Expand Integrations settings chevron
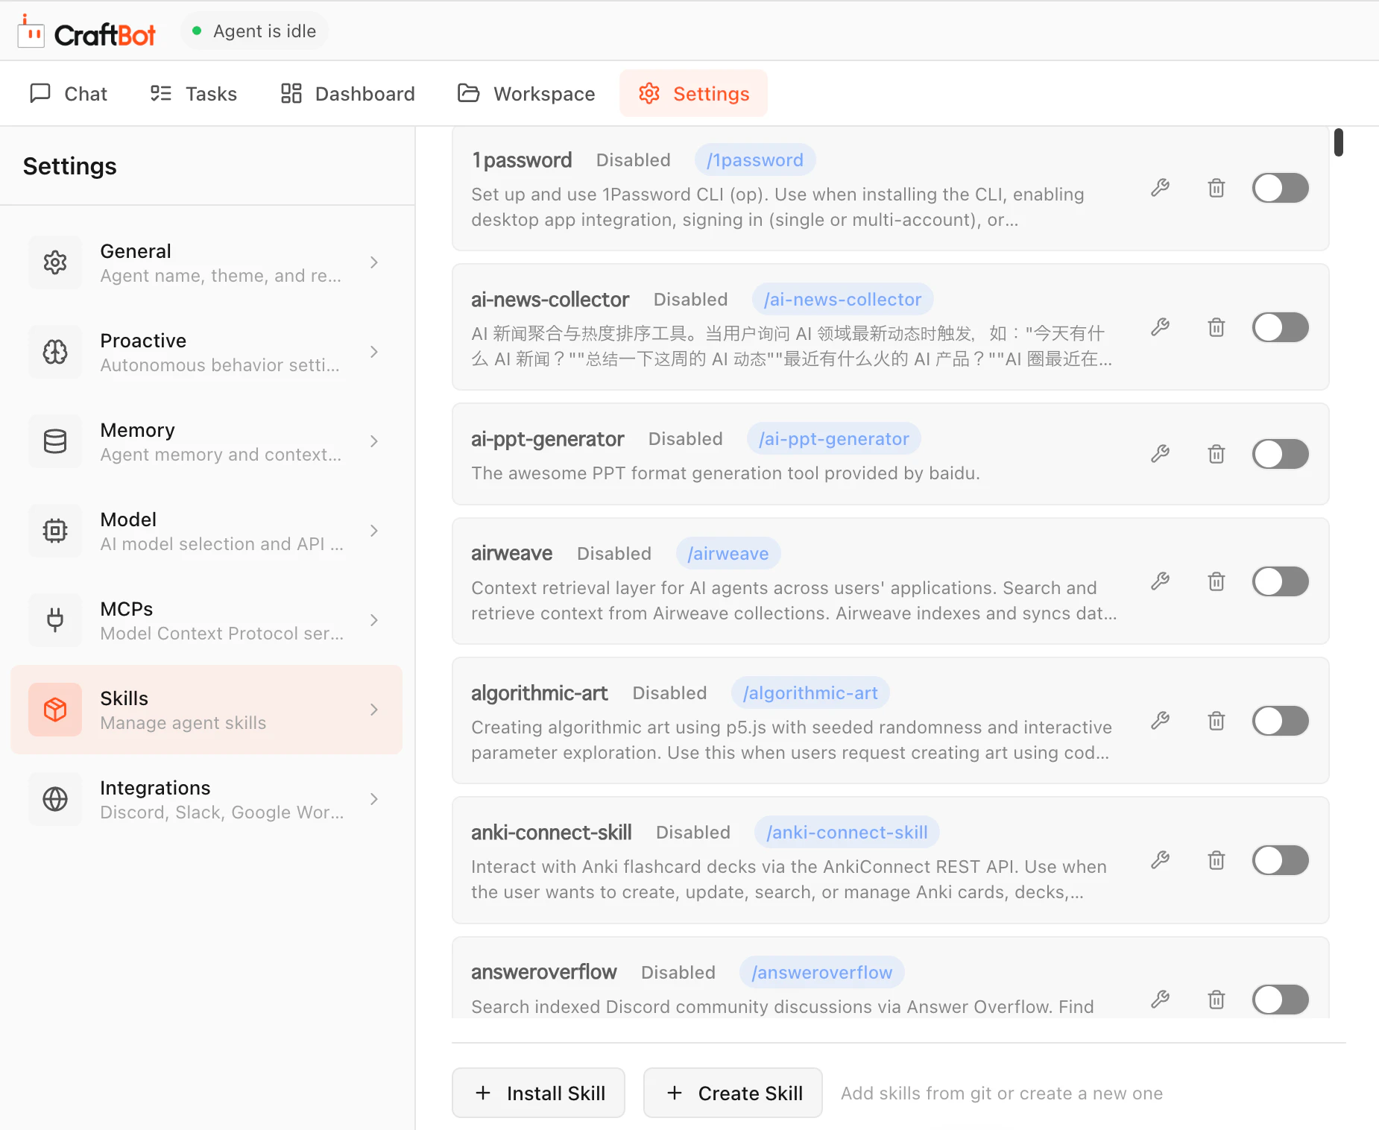Viewport: 1379px width, 1130px height. (x=374, y=799)
